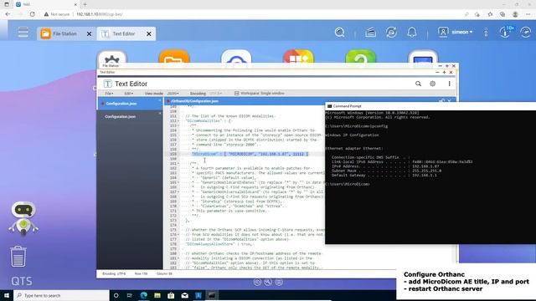
Task: Click the DicomAlwaysAllowStore line 178
Action: [x=219, y=244]
